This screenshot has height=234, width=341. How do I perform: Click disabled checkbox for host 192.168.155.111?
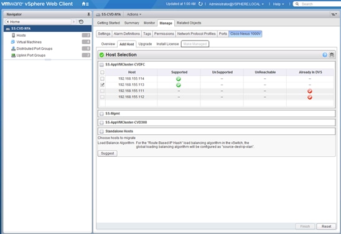click(102, 91)
